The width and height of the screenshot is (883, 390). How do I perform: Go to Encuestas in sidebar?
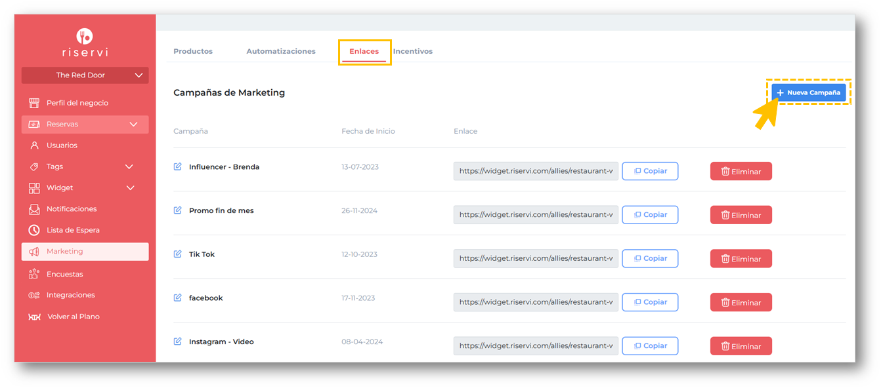[64, 274]
